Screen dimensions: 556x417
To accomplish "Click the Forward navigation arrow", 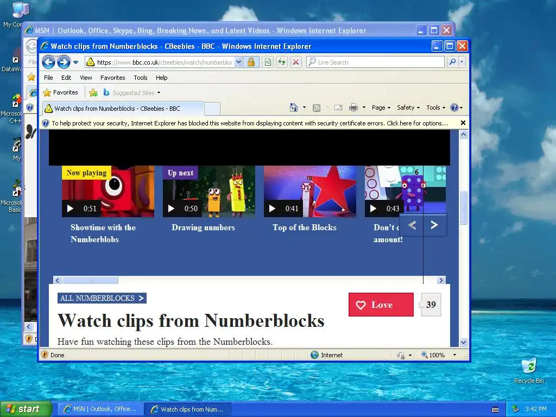I will (64, 62).
